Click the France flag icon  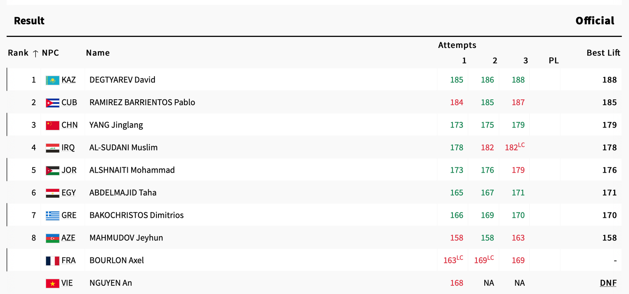point(52,261)
